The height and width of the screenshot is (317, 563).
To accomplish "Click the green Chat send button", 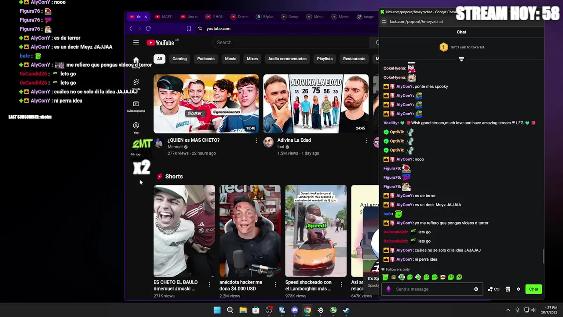I will [534, 289].
